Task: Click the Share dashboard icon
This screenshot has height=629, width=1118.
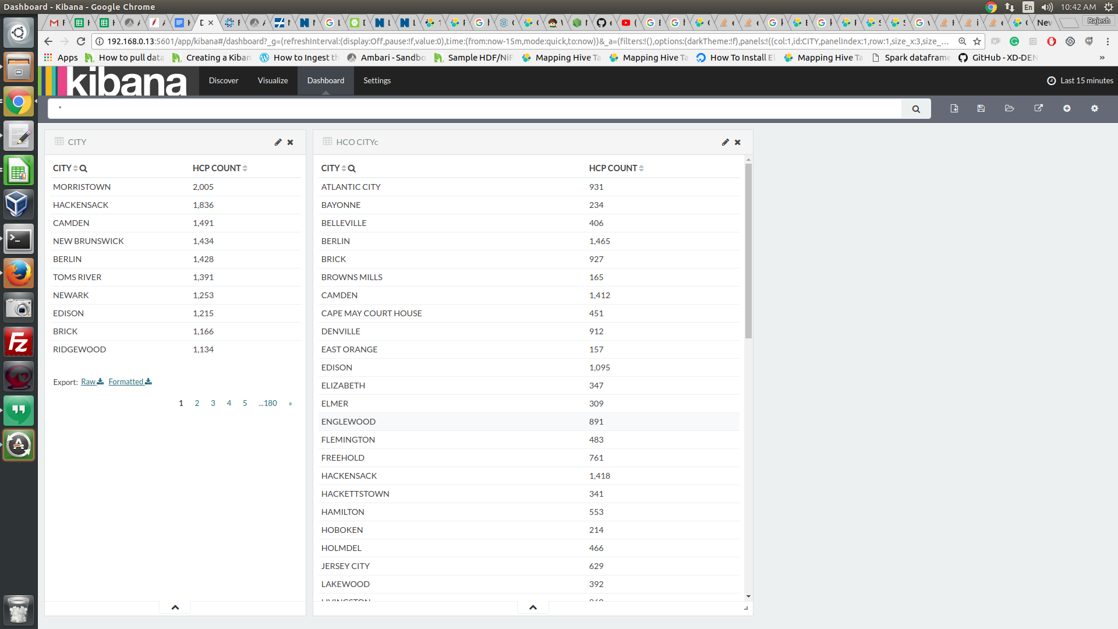Action: 1038,108
